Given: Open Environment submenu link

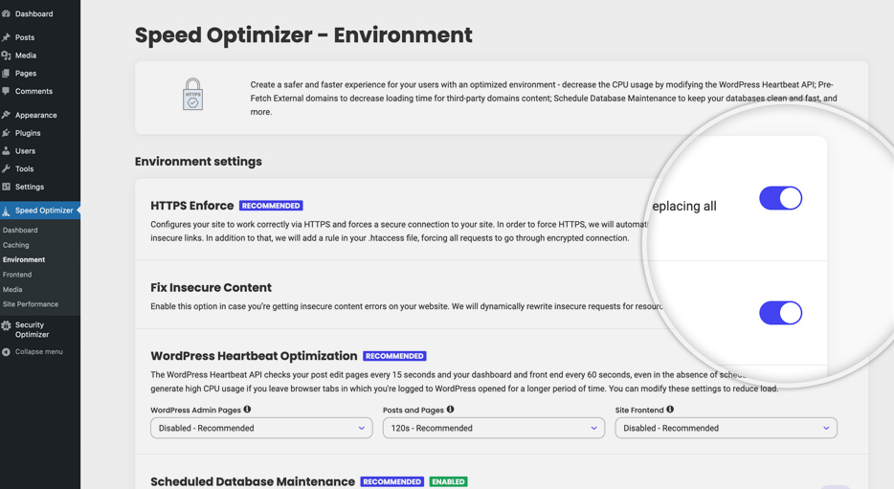Looking at the screenshot, I should (24, 260).
